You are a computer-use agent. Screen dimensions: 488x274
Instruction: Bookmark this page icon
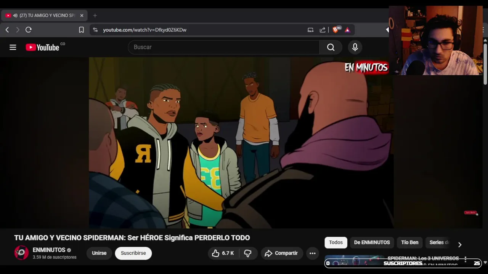(x=81, y=30)
